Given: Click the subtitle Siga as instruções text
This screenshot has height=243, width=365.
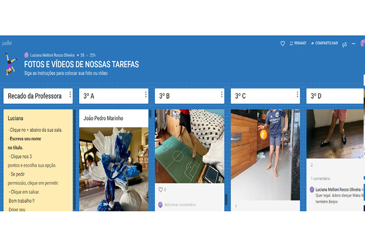Looking at the screenshot, I should tap(66, 73).
